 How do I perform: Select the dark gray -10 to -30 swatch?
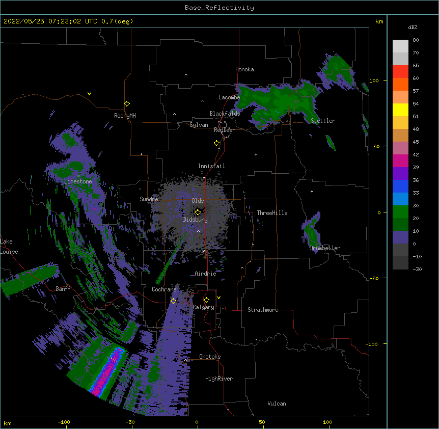pos(400,263)
